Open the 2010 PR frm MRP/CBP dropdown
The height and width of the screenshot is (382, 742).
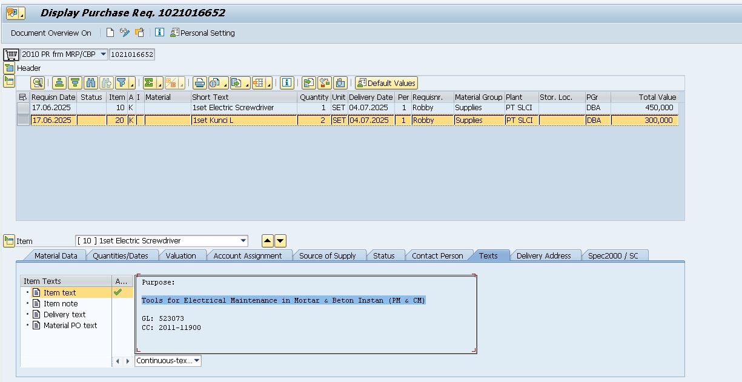click(103, 54)
